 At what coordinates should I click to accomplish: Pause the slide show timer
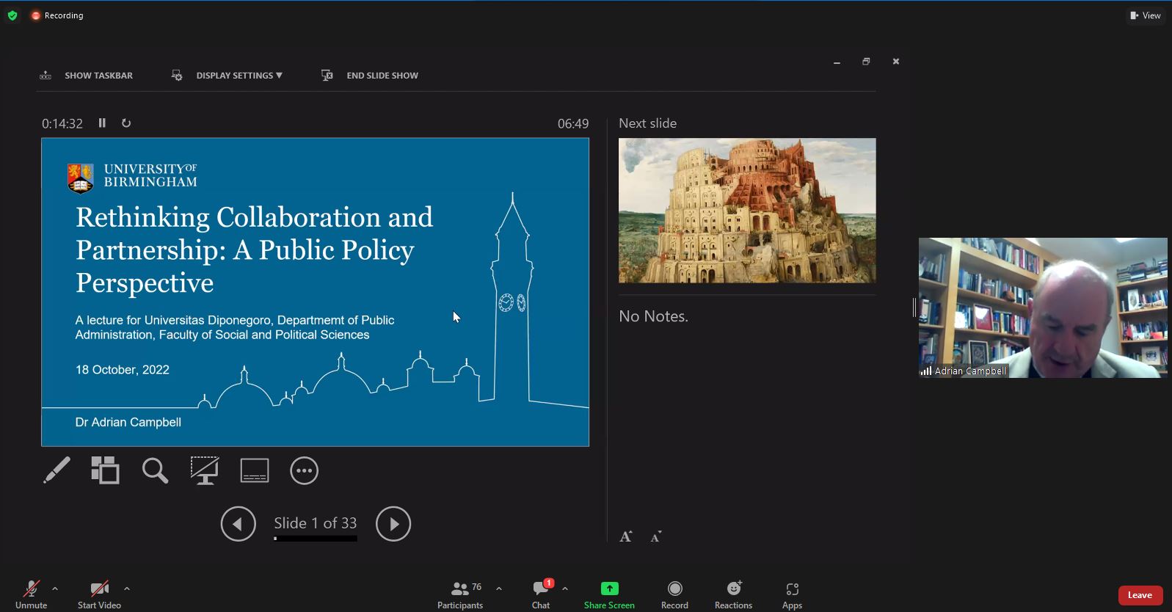coord(102,123)
